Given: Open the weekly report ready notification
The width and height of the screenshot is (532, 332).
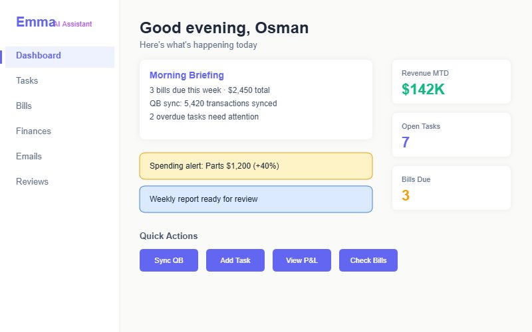Looking at the screenshot, I should click(x=256, y=199).
